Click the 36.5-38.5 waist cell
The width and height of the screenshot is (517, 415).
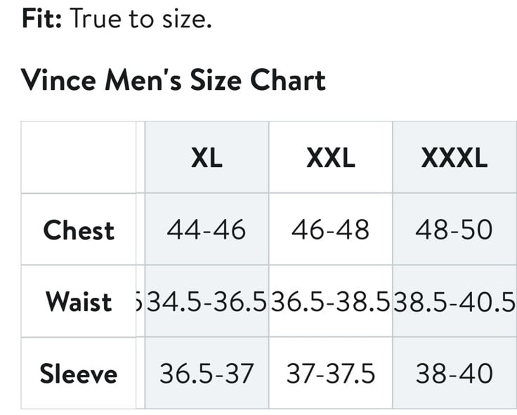pyautogui.click(x=331, y=301)
